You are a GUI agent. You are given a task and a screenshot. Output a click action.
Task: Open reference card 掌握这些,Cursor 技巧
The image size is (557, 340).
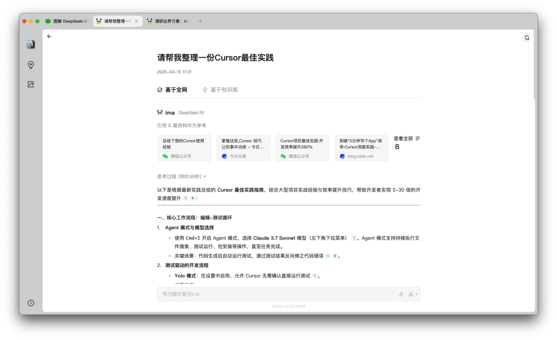click(x=243, y=148)
